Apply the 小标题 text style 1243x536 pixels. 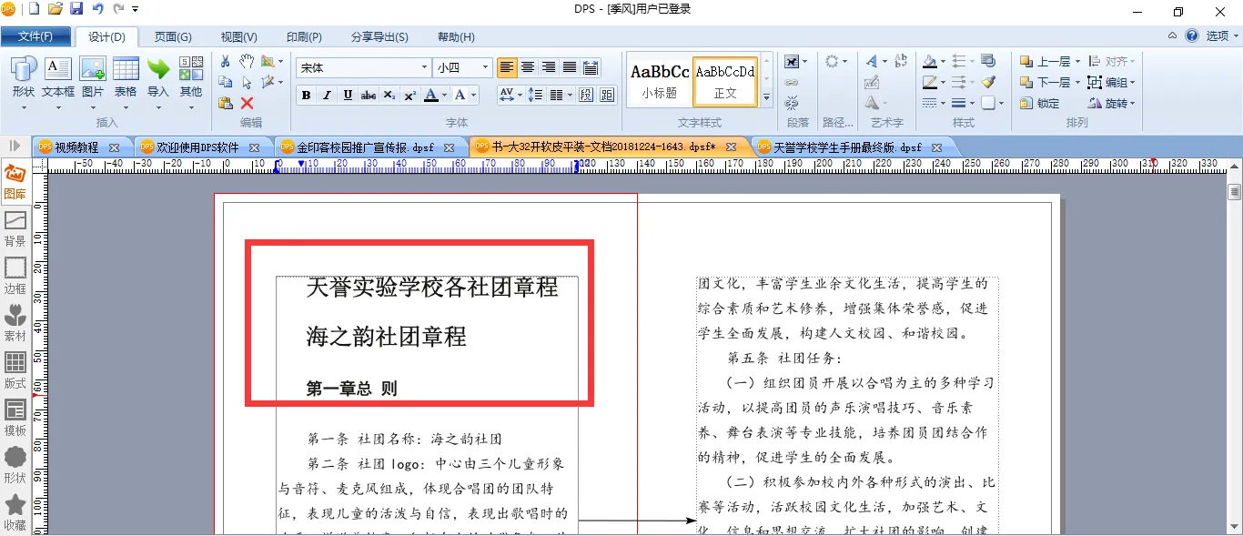[x=660, y=80]
